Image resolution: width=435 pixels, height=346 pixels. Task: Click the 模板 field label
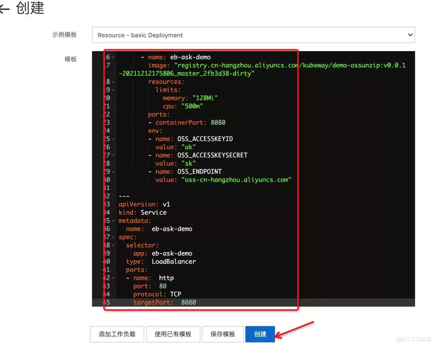[70, 59]
